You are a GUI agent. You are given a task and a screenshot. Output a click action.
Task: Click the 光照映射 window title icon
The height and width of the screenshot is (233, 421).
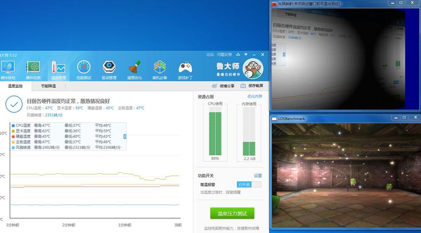pyautogui.click(x=274, y=4)
